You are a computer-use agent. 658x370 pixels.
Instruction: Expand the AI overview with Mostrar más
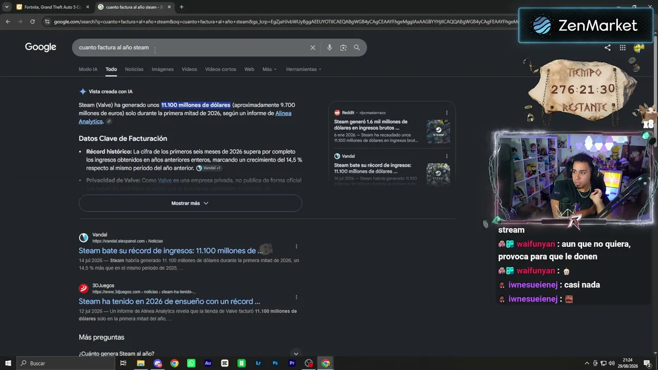pyautogui.click(x=190, y=203)
